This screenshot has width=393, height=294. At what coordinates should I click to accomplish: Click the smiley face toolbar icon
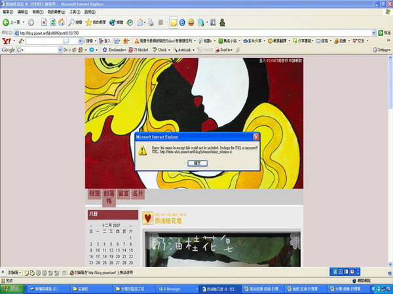[191, 22]
